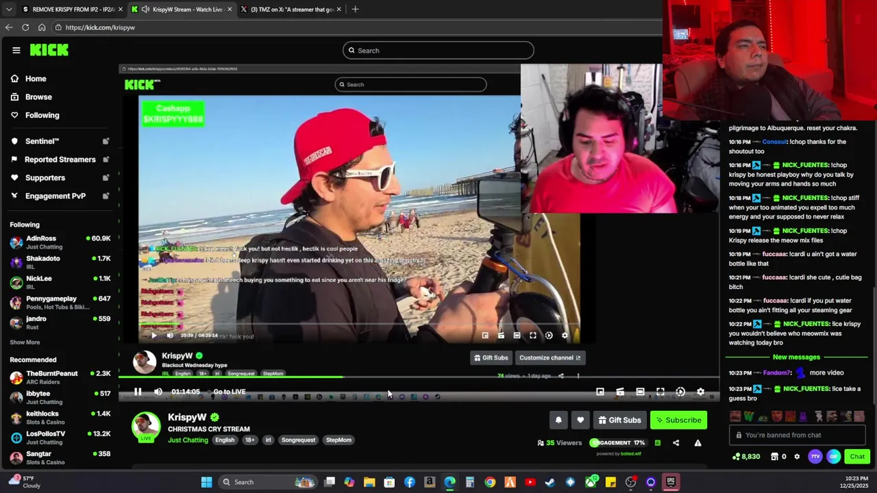Mute the stream volume speaker icon
This screenshot has height=493, width=877.
158,392
